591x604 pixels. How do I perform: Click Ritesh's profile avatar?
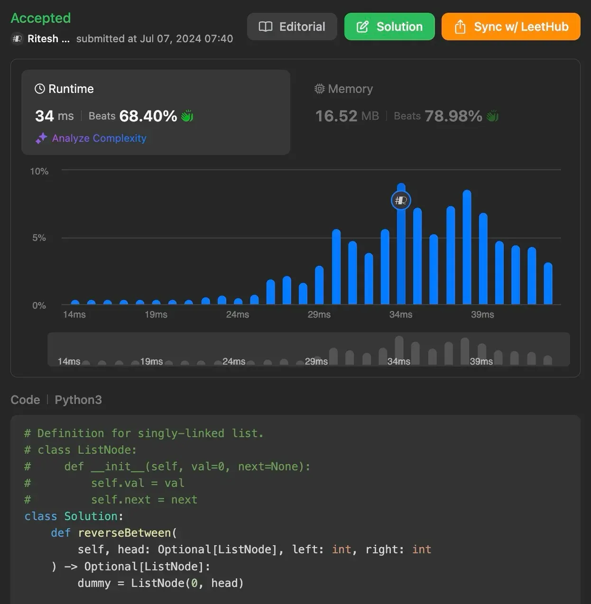click(17, 38)
